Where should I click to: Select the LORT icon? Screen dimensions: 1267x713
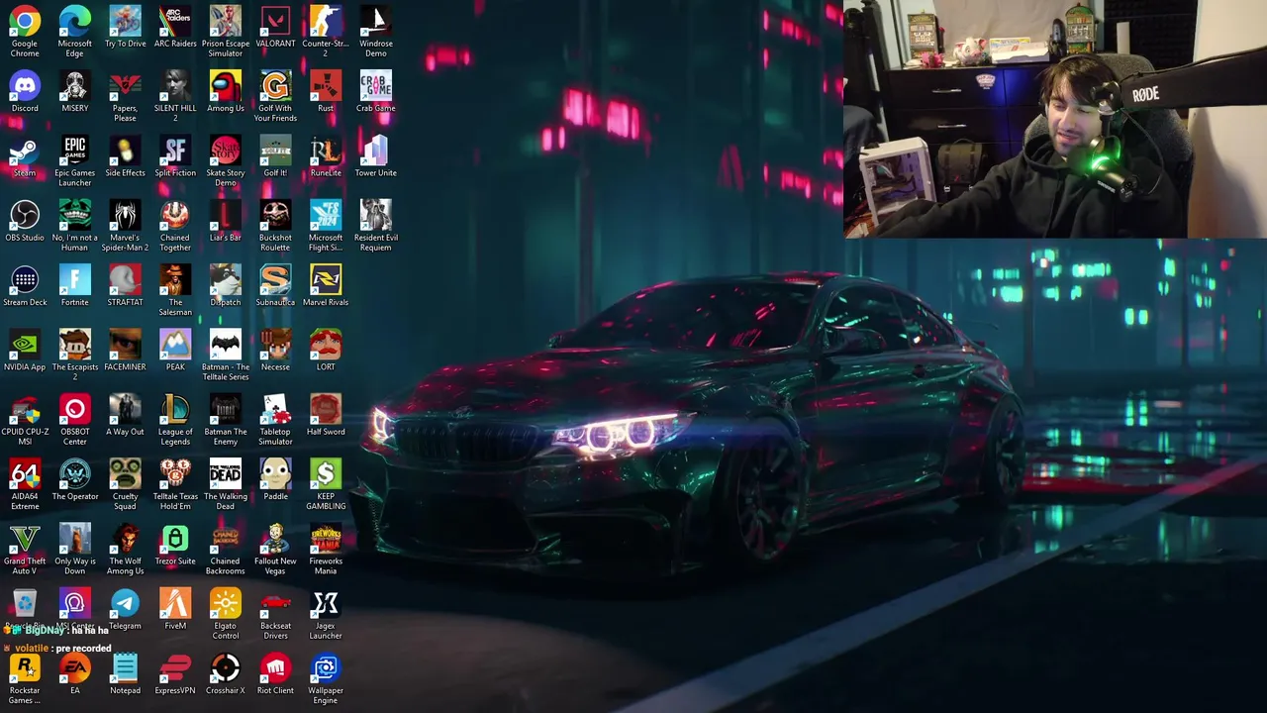pyautogui.click(x=326, y=346)
